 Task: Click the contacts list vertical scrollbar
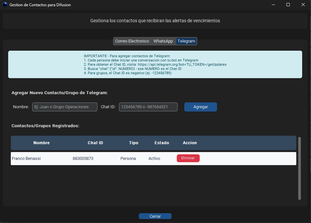(300, 168)
